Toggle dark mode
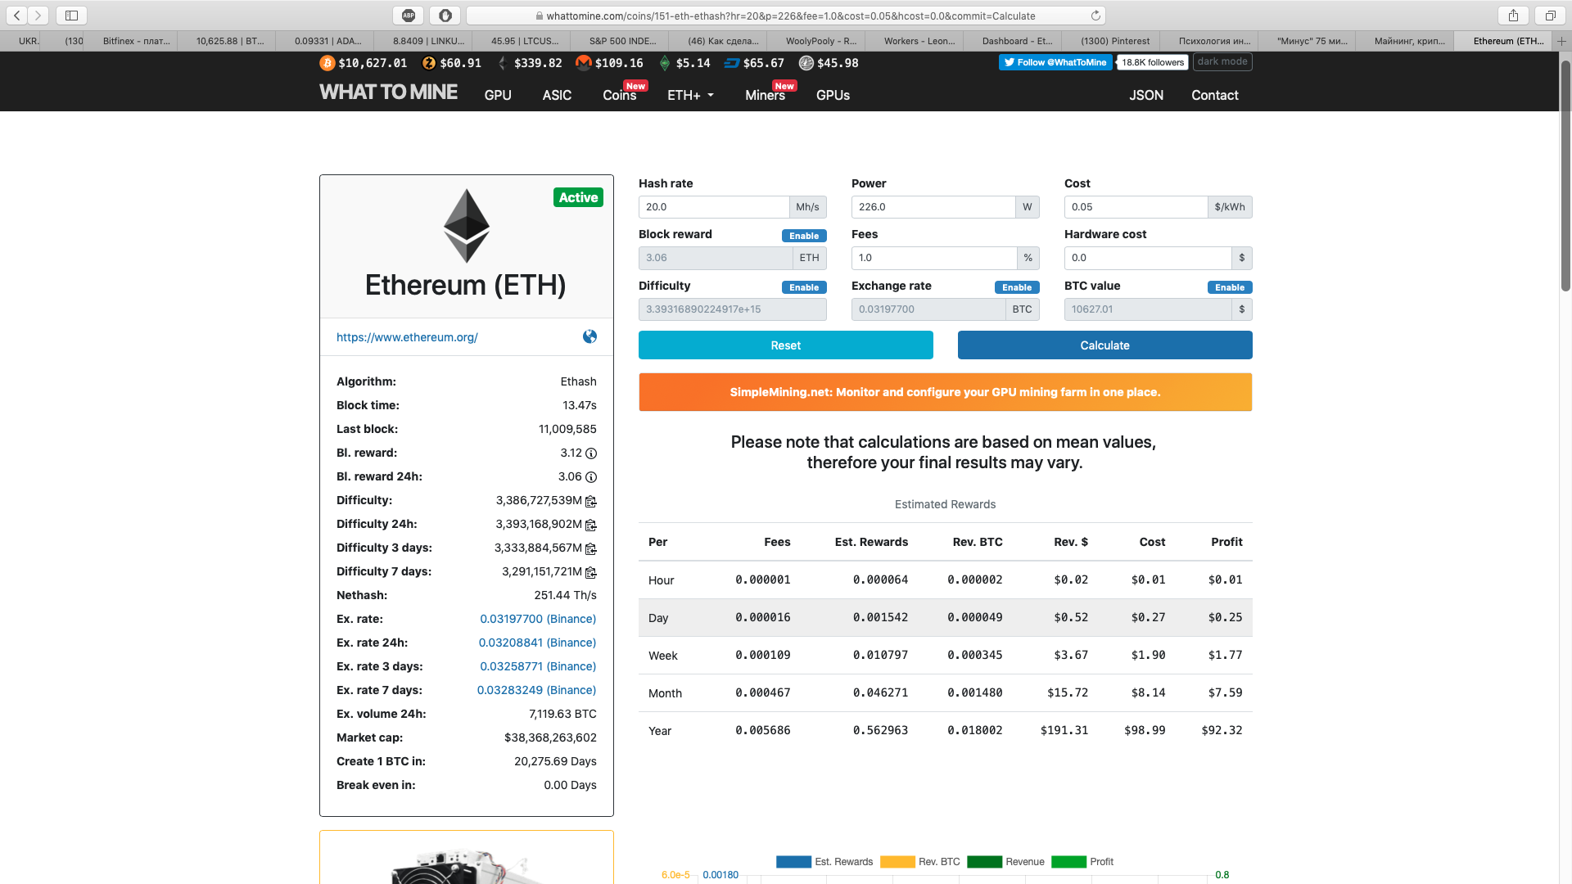This screenshot has height=884, width=1572. pos(1222,61)
